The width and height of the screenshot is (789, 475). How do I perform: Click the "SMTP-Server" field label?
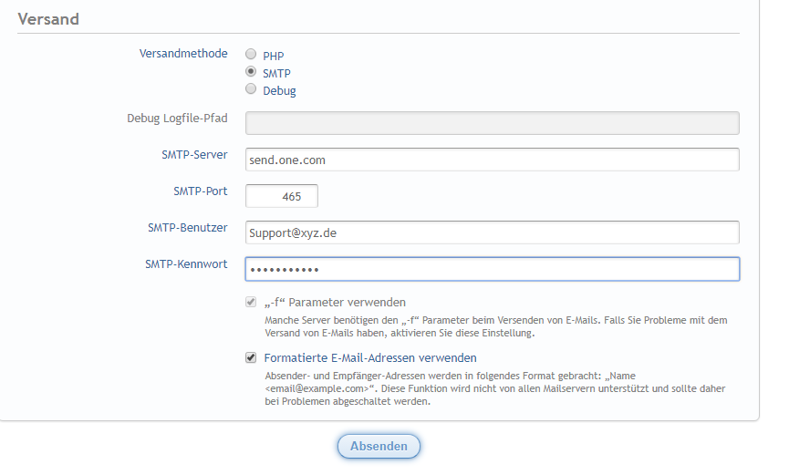pos(188,155)
